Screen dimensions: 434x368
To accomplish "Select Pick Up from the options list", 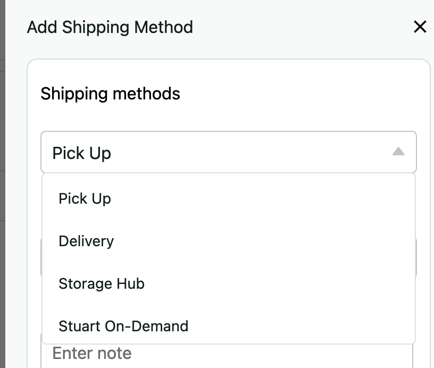I will (85, 199).
